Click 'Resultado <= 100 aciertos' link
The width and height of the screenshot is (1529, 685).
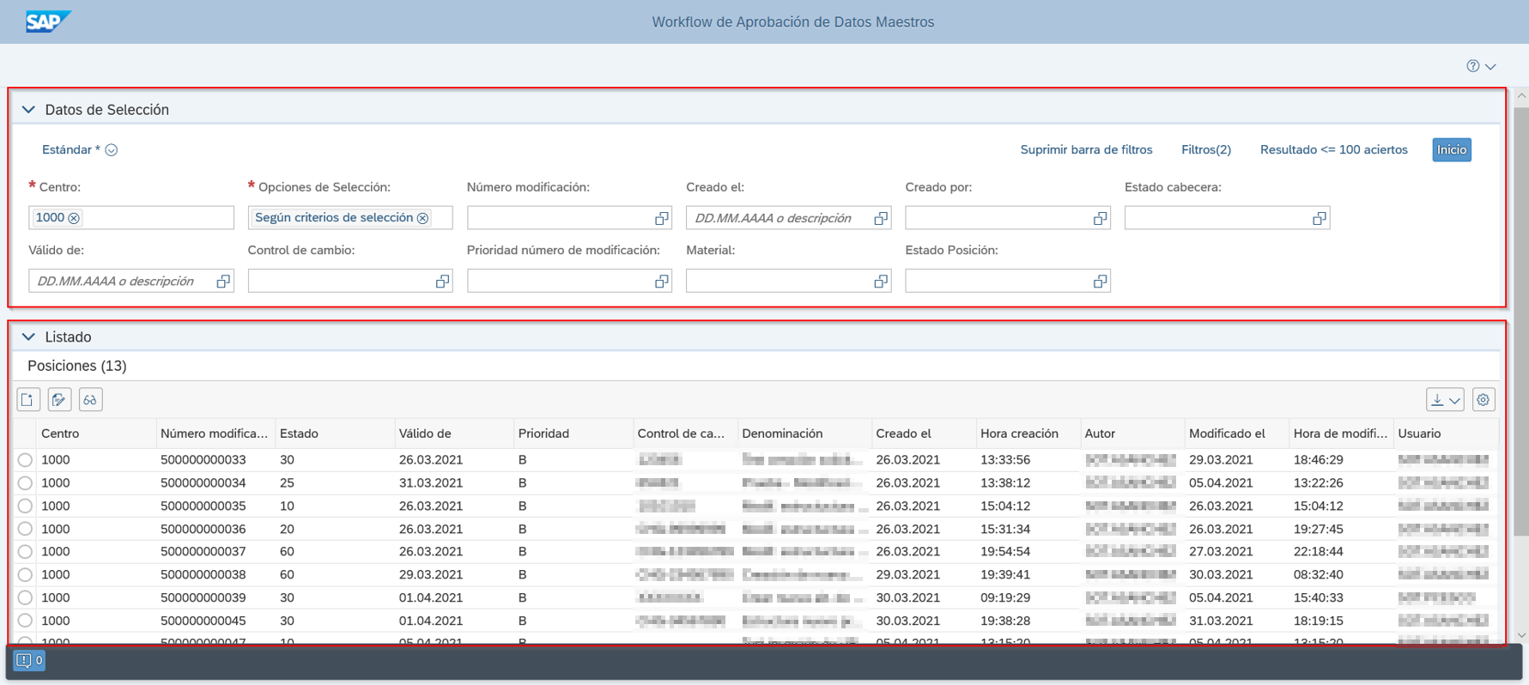click(1334, 149)
